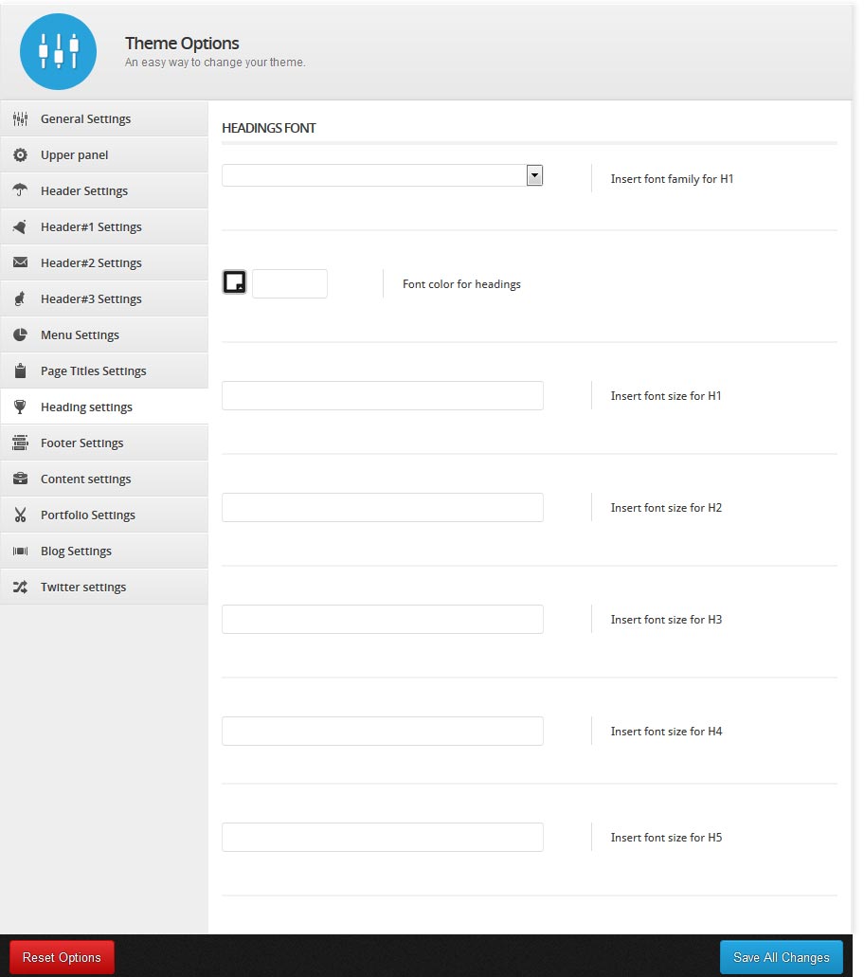This screenshot has width=864, height=977.
Task: Open the H1 font family dropdown arrow
Action: click(534, 175)
